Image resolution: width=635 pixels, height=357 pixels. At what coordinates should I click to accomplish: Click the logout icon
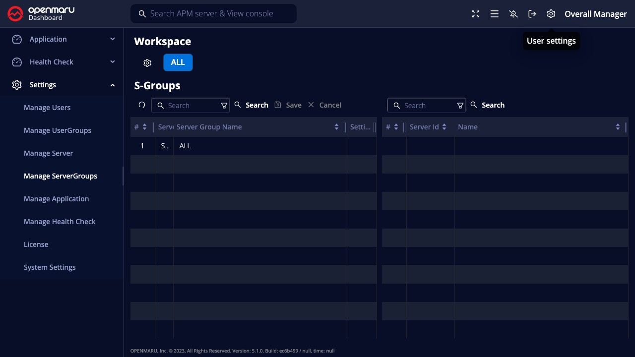pos(532,14)
